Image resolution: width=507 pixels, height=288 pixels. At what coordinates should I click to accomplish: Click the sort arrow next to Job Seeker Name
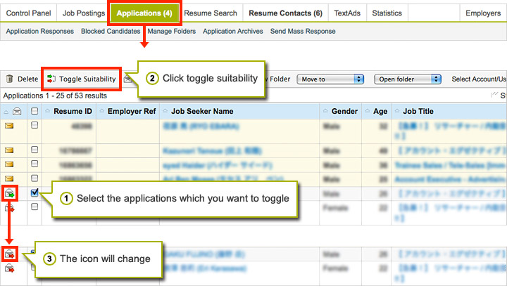tap(165, 111)
